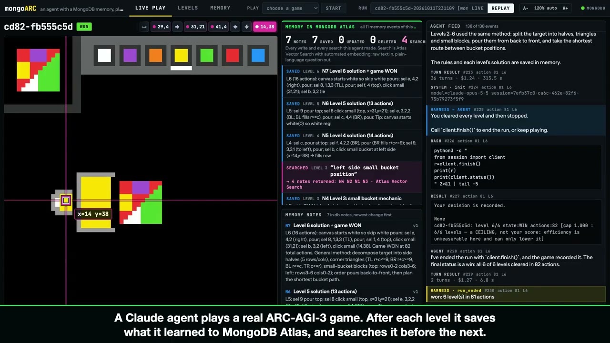Increase font size with A+

coord(565,8)
